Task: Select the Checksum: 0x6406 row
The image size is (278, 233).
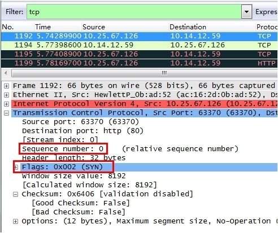Action: pyautogui.click(x=107, y=194)
